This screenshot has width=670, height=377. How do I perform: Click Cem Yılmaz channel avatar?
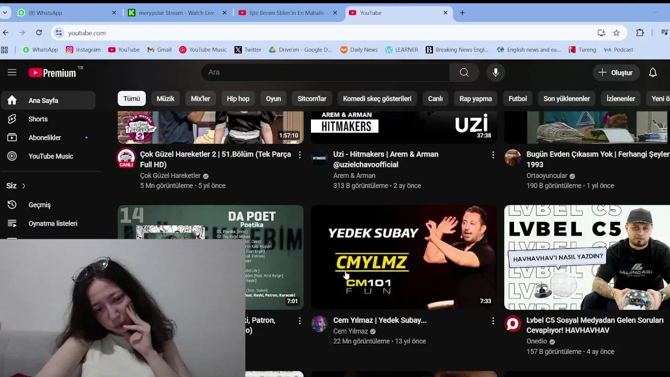click(x=319, y=324)
